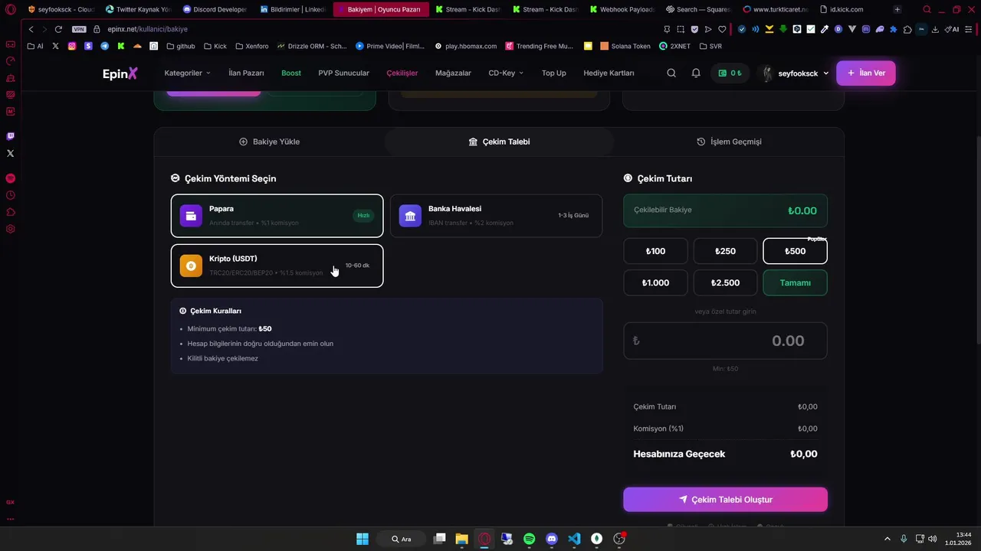981x551 pixels.
Task: Open the AI assistant toolbar icon
Action: (x=952, y=29)
